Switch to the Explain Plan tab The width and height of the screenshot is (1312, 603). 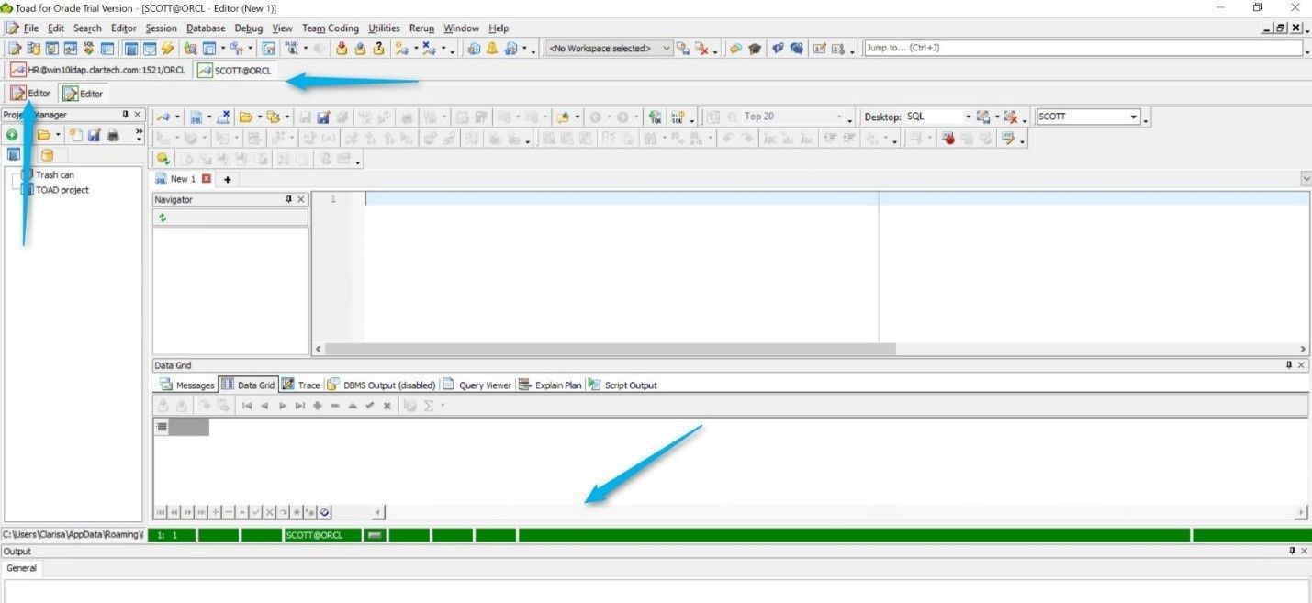[x=550, y=385]
